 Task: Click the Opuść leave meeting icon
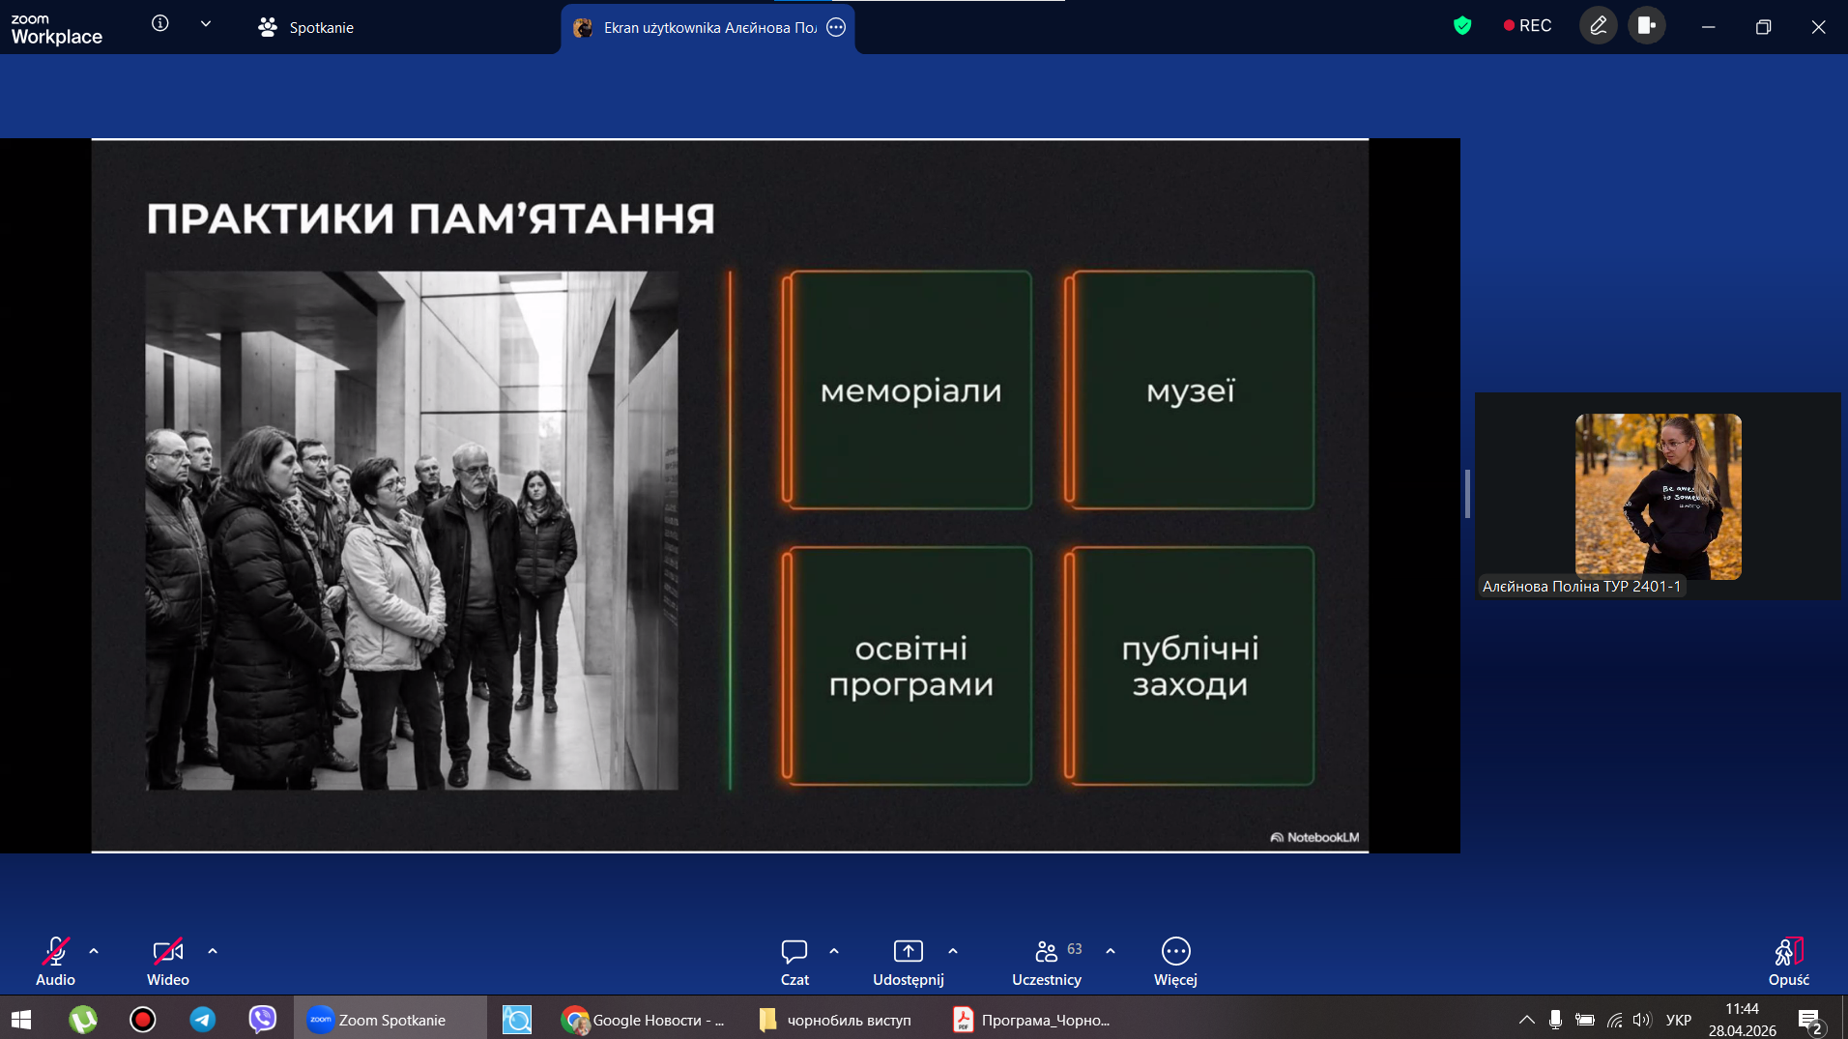(x=1788, y=952)
